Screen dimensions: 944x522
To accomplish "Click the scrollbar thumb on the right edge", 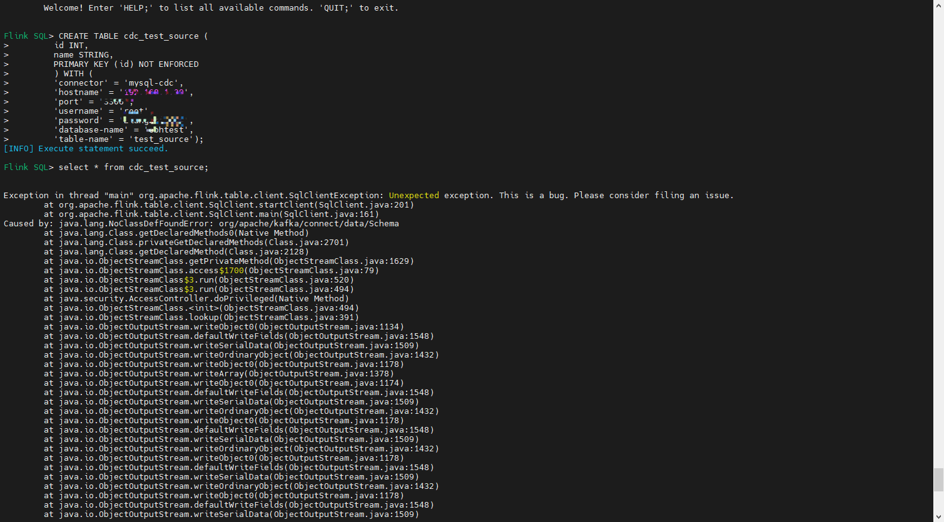I will pyautogui.click(x=938, y=480).
